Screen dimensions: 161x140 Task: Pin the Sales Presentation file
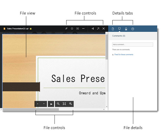click(x=66, y=29)
